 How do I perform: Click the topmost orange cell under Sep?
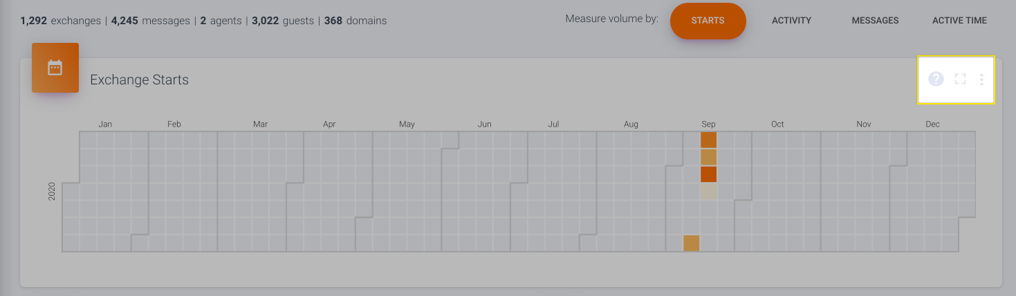(x=708, y=140)
